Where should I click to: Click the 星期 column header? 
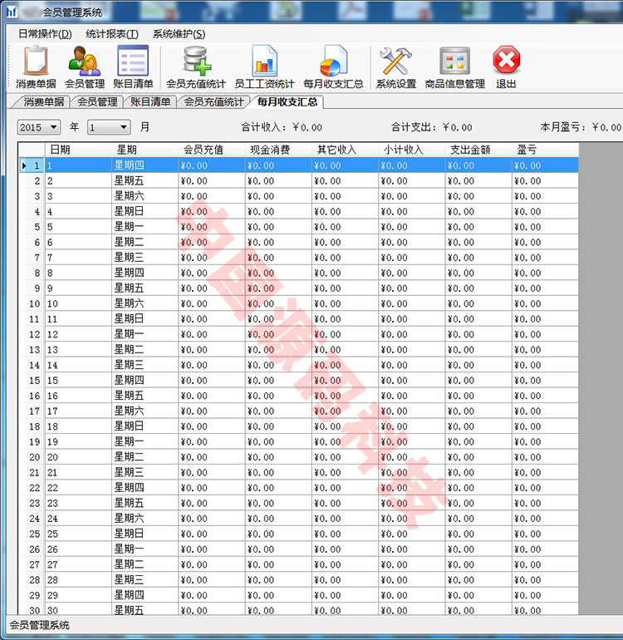tap(145, 150)
